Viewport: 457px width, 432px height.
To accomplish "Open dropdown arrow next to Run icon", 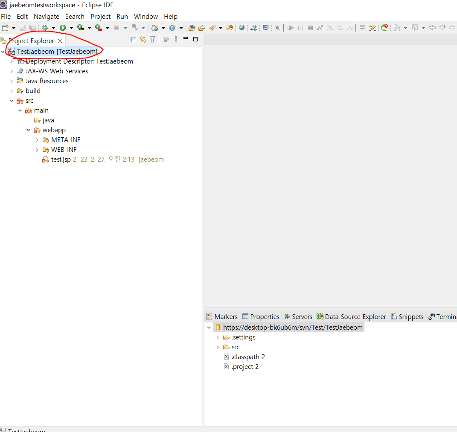I will point(71,28).
